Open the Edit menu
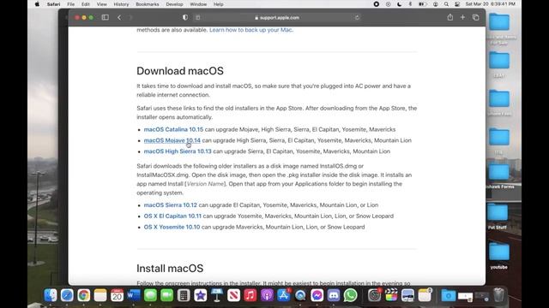Viewport: 549px width, 308px height. [x=86, y=4]
